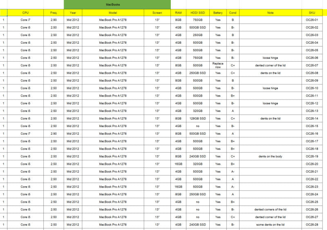The image size is (327, 230).
Task: Select the Yes battery cell in row OC26-18
Action: click(218, 149)
